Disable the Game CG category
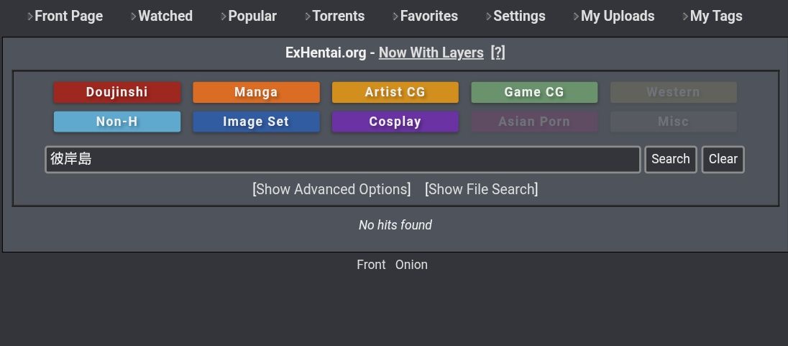 pos(534,92)
